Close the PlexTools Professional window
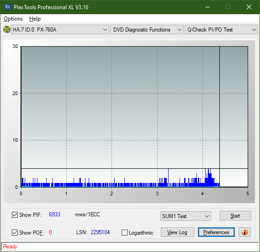 click(249, 7)
